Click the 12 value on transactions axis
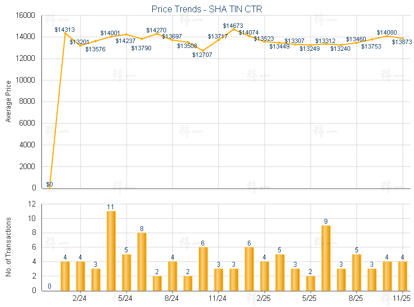Screen dimensions: 414x307 [33, 204]
